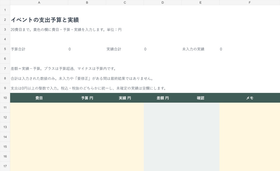
Task: Select row 11 header
Action: tap(5, 108)
